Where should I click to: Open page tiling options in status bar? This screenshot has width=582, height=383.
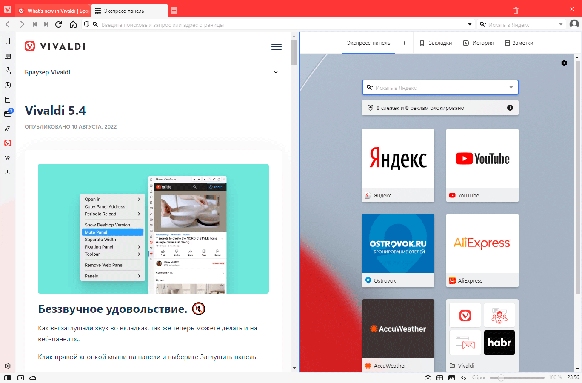[x=440, y=378]
